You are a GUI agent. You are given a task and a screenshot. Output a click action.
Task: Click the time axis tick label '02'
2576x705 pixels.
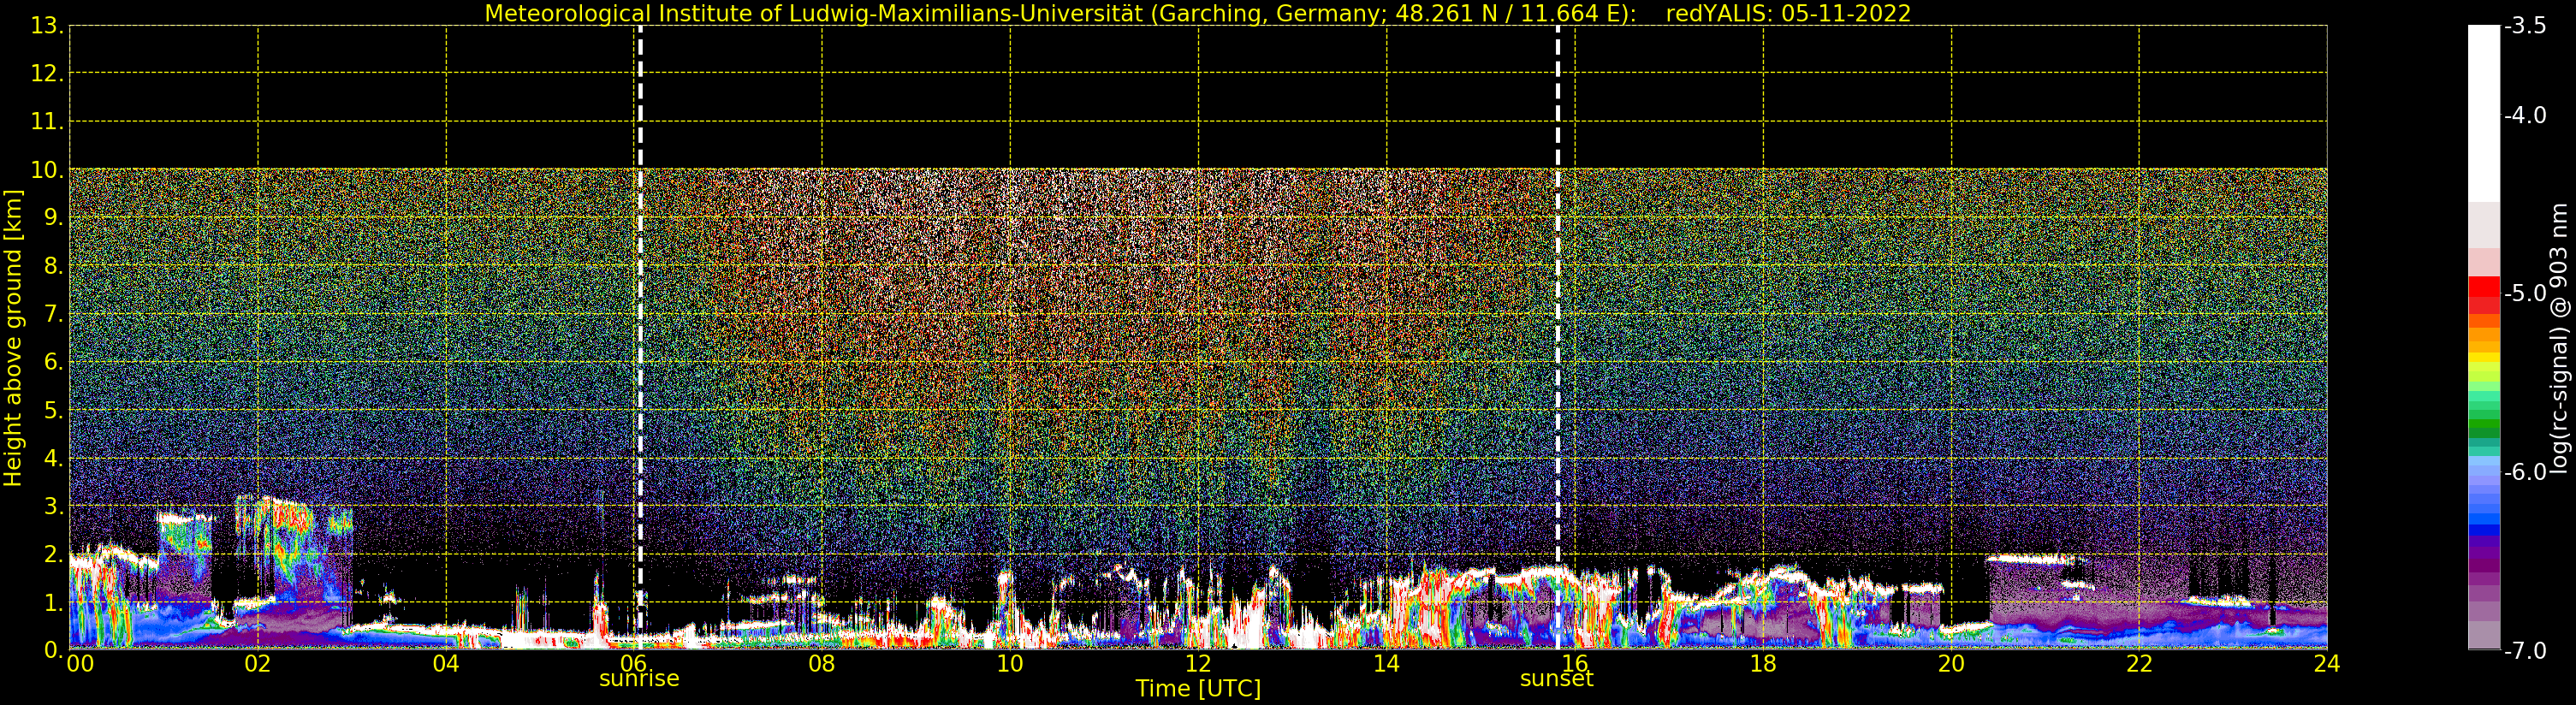point(258,664)
